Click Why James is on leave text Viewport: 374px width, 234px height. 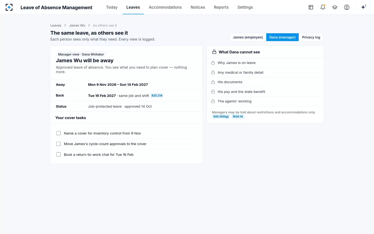point(237,63)
